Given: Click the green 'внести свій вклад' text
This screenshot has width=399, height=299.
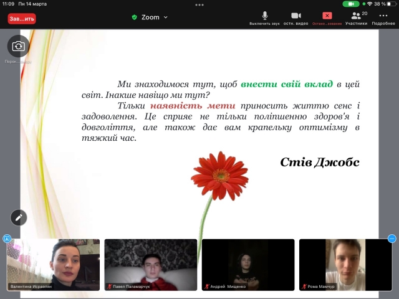Looking at the screenshot, I should [287, 84].
